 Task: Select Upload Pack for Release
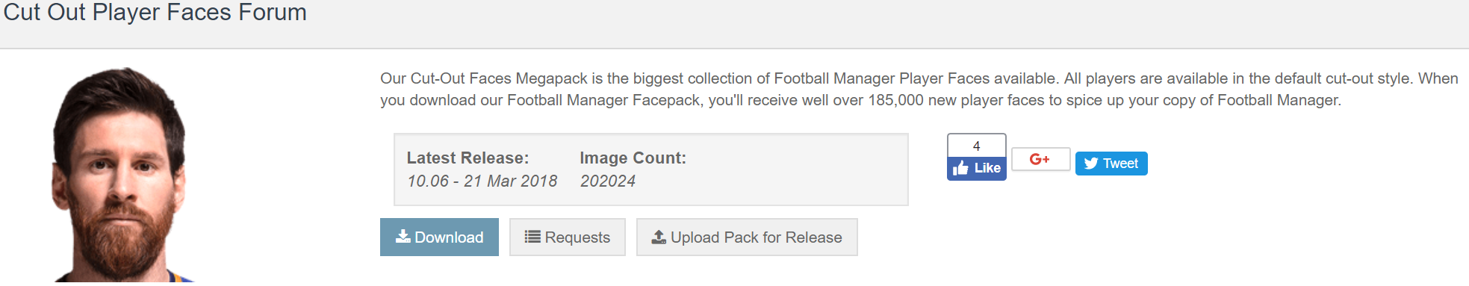pyautogui.click(x=747, y=237)
